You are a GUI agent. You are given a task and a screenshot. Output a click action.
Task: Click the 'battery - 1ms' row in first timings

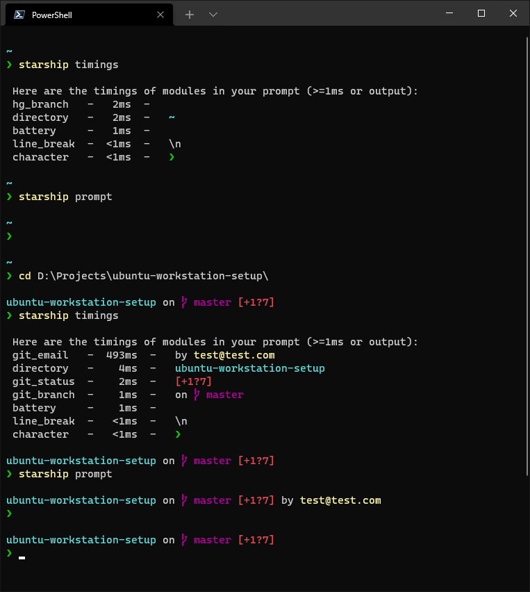click(81, 131)
